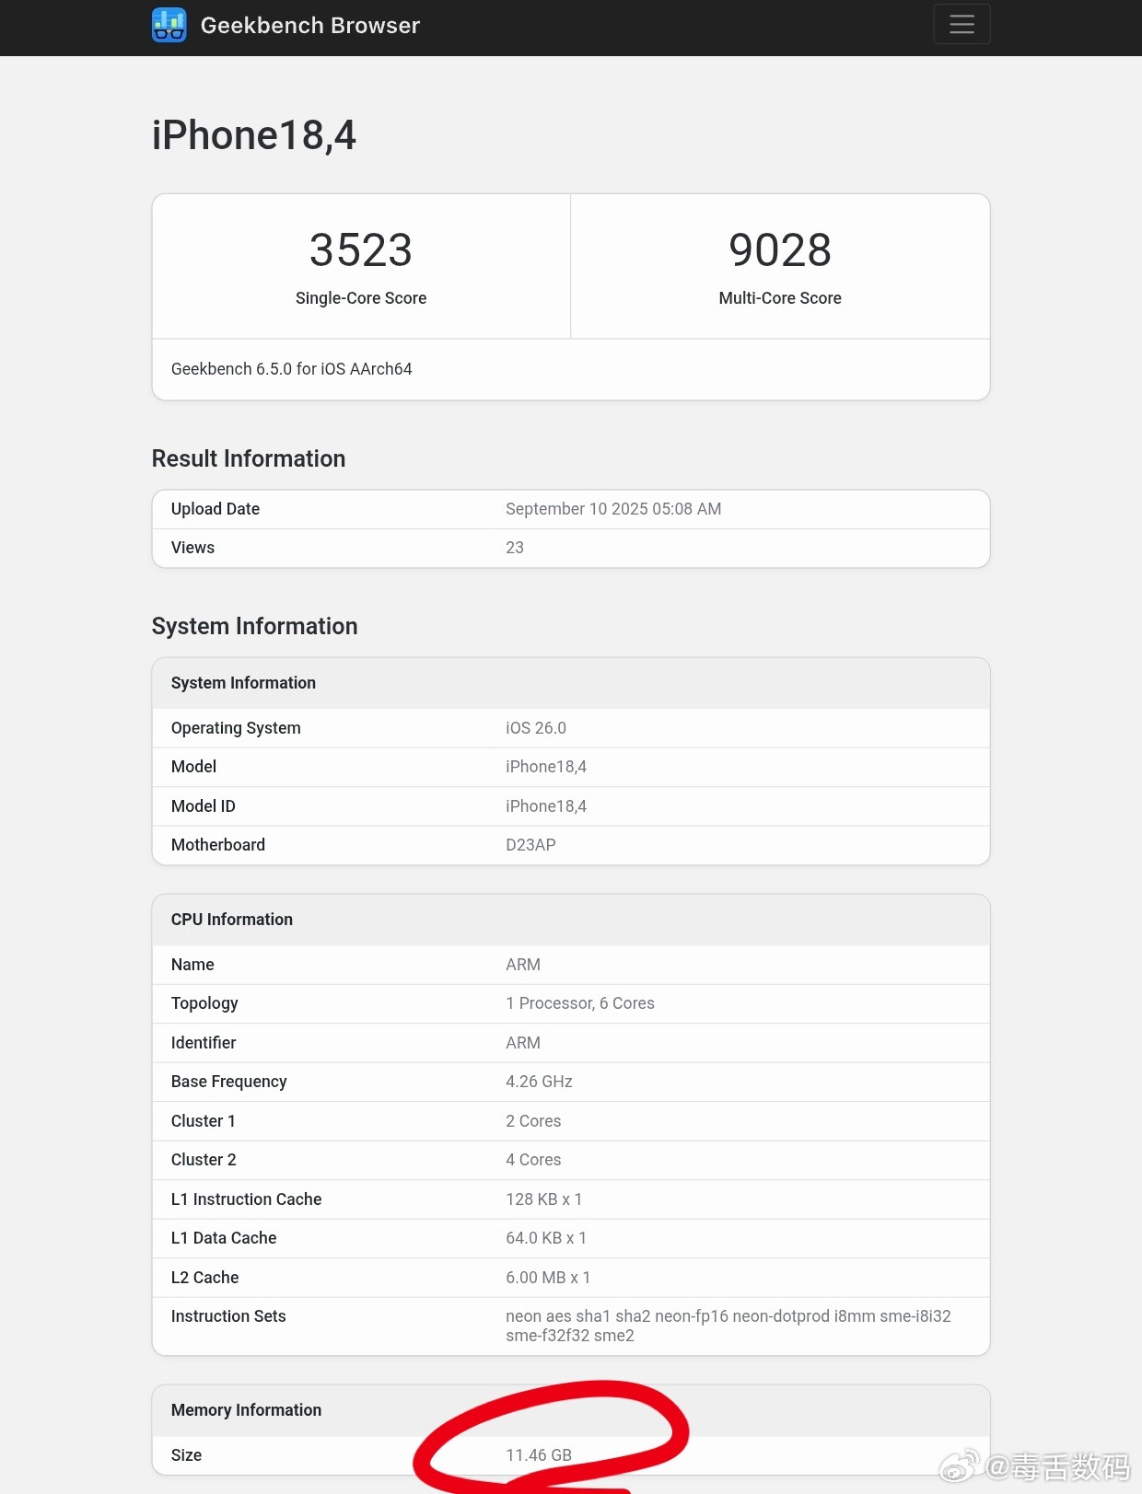This screenshot has height=1494, width=1142.
Task: Click the Upload Date label
Action: 216,509
